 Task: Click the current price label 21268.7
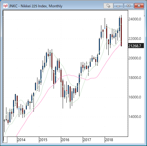point(136,46)
